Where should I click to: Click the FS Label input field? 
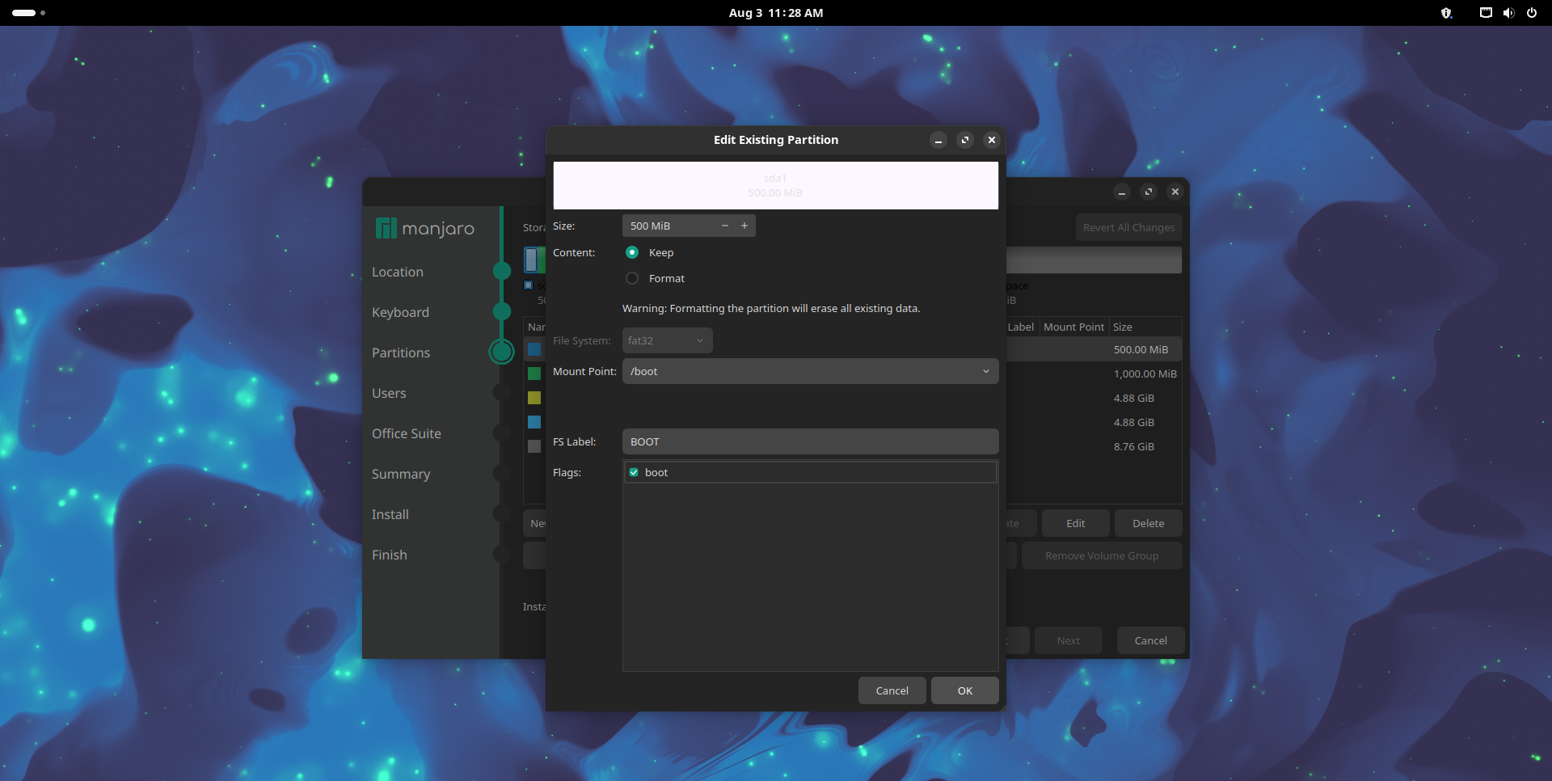[x=810, y=441]
